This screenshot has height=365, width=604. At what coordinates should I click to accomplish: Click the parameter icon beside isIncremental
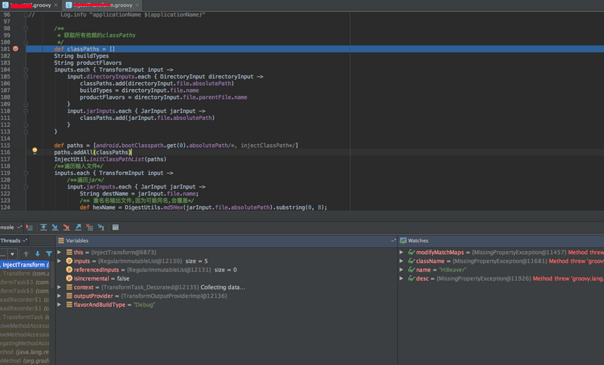69,278
